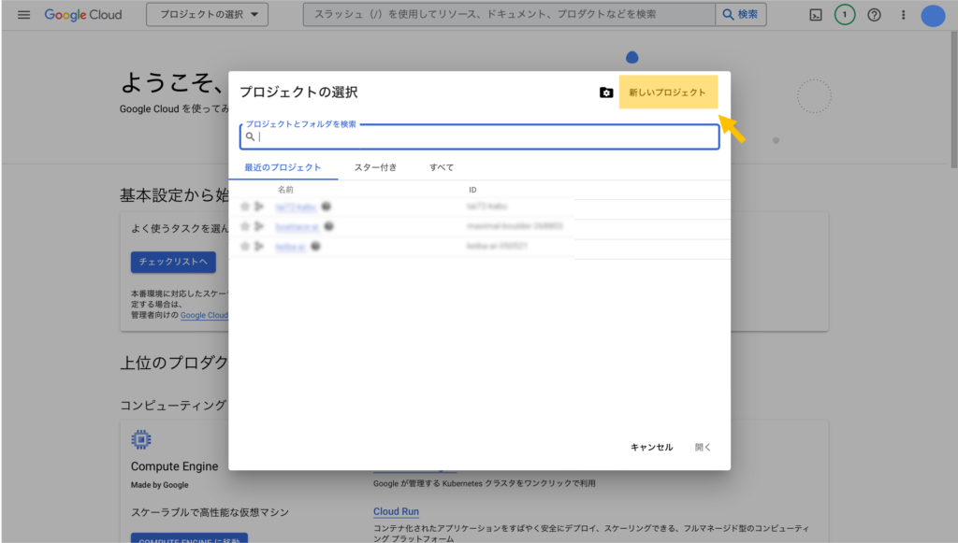
Task: Click the ID column header
Action: [x=472, y=190]
